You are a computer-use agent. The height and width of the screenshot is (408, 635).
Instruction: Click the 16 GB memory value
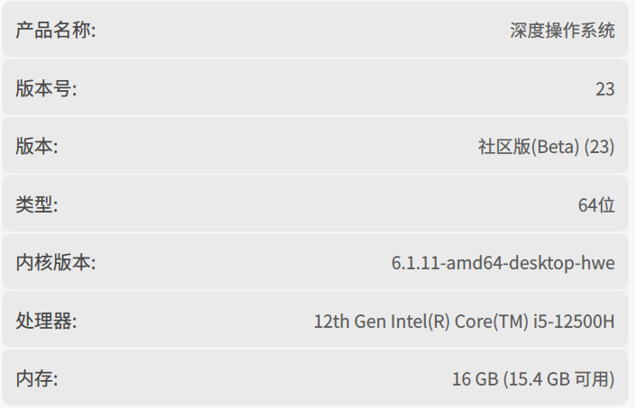click(475, 378)
